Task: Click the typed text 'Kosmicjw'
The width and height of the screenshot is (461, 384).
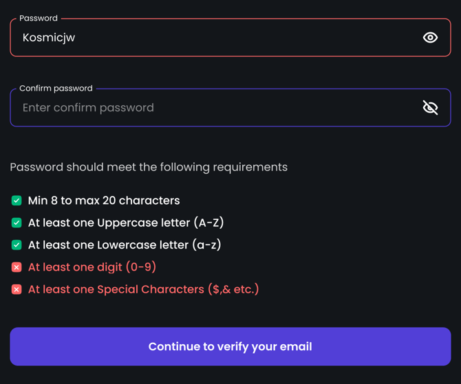Action: coord(49,38)
